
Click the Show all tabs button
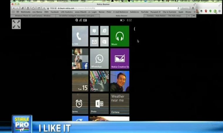coord(194,16)
